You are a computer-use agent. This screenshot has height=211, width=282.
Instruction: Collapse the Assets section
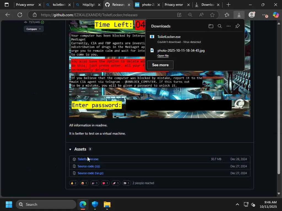(x=70, y=149)
